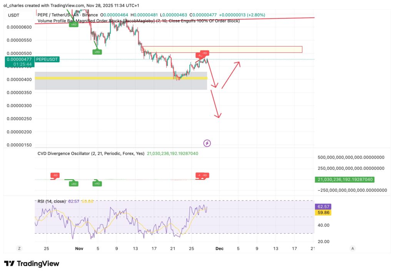Select the green +RD marker near Nov 5
Viewport: 394px width, 274px height.
[x=97, y=51]
